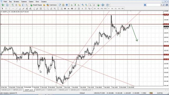Open the Справка menu
The height and width of the screenshot is (95, 169).
pos(44,2)
